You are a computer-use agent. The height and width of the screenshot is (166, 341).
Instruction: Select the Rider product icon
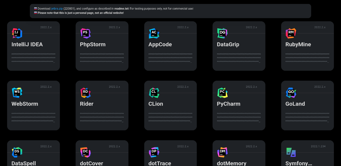click(85, 93)
